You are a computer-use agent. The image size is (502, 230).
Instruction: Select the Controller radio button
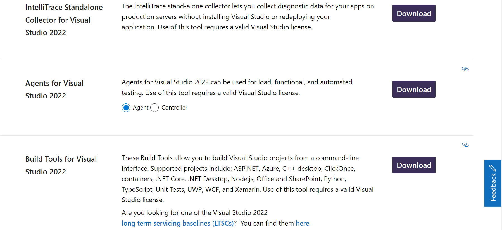click(x=154, y=108)
